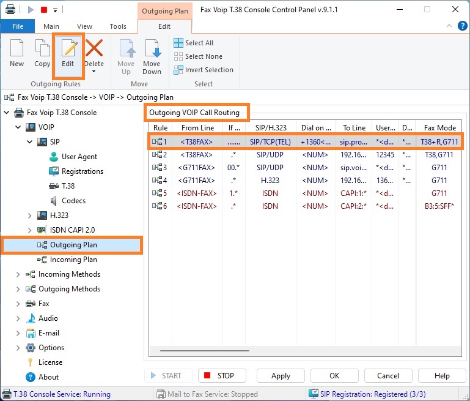Screen dimensions: 470x401
Task: Select rule 4 H.323 row
Action: pos(305,181)
